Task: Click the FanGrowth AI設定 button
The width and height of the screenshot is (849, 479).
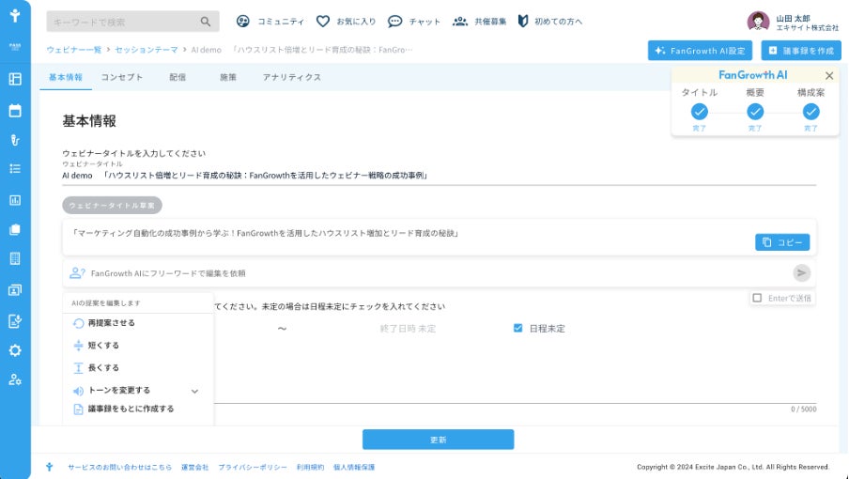Action: pos(700,51)
